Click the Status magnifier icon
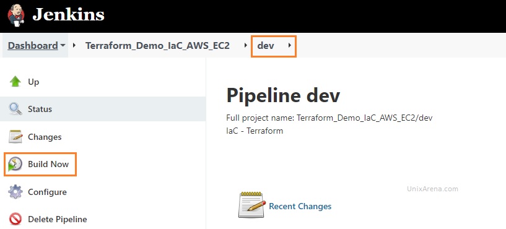 pyautogui.click(x=15, y=109)
